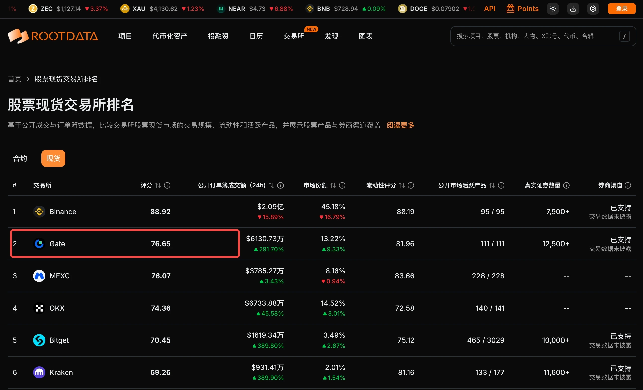643x390 pixels.
Task: Open the settings hexagon icon in top bar
Action: 593,9
